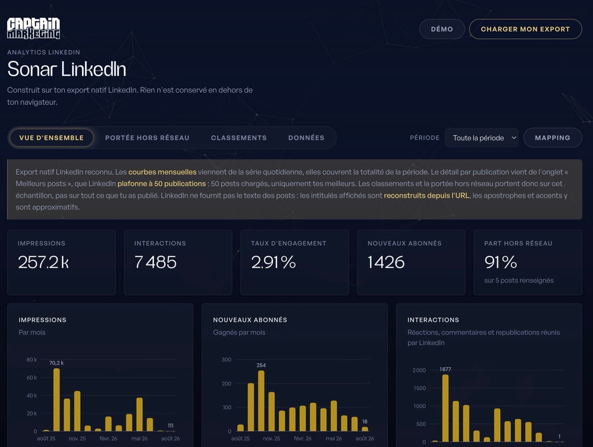Click the 'courbes mensuelles' highlighted text
The image size is (593, 447).
(162, 172)
